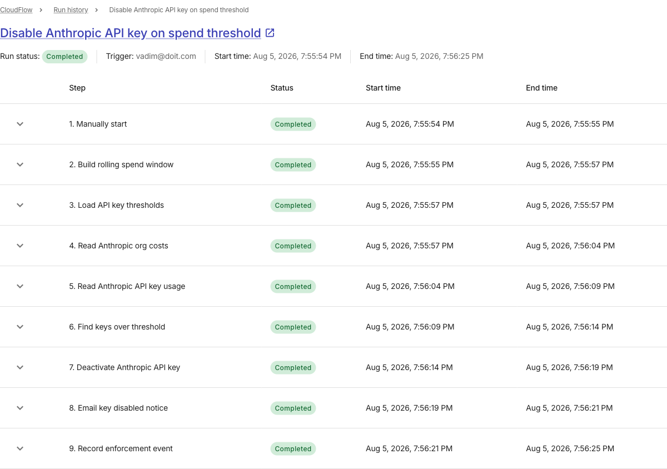Select step name '1. Manually start'

tap(98, 124)
